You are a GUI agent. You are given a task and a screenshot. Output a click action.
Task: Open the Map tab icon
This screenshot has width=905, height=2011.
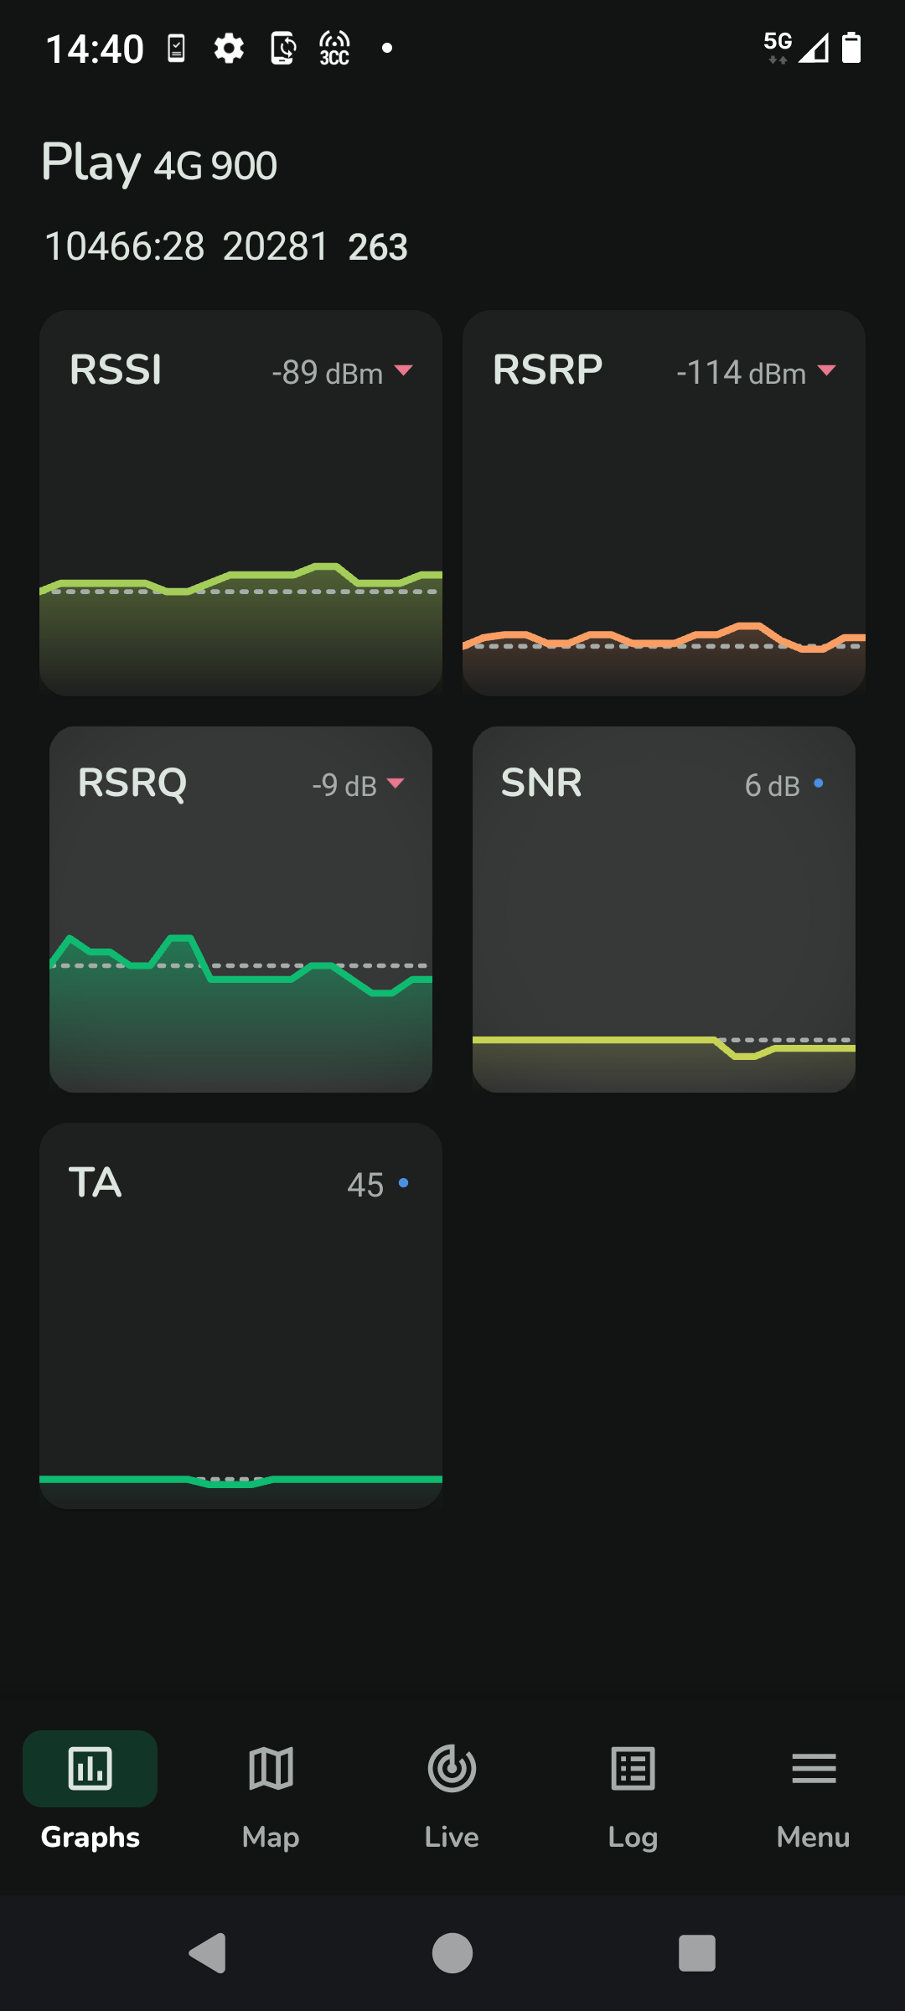click(x=271, y=1769)
